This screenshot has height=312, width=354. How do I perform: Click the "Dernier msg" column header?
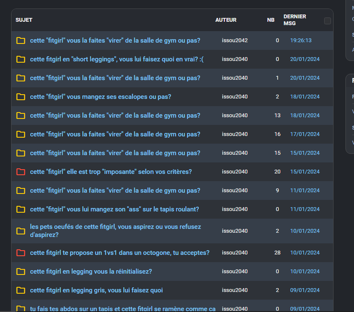(294, 20)
